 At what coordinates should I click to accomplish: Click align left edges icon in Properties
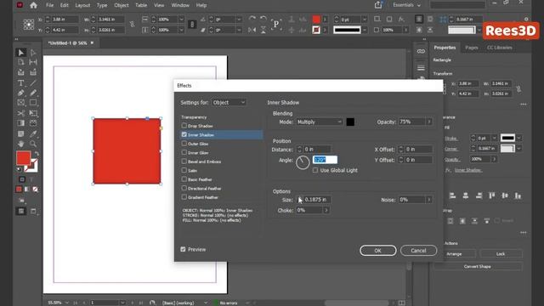pos(452,196)
